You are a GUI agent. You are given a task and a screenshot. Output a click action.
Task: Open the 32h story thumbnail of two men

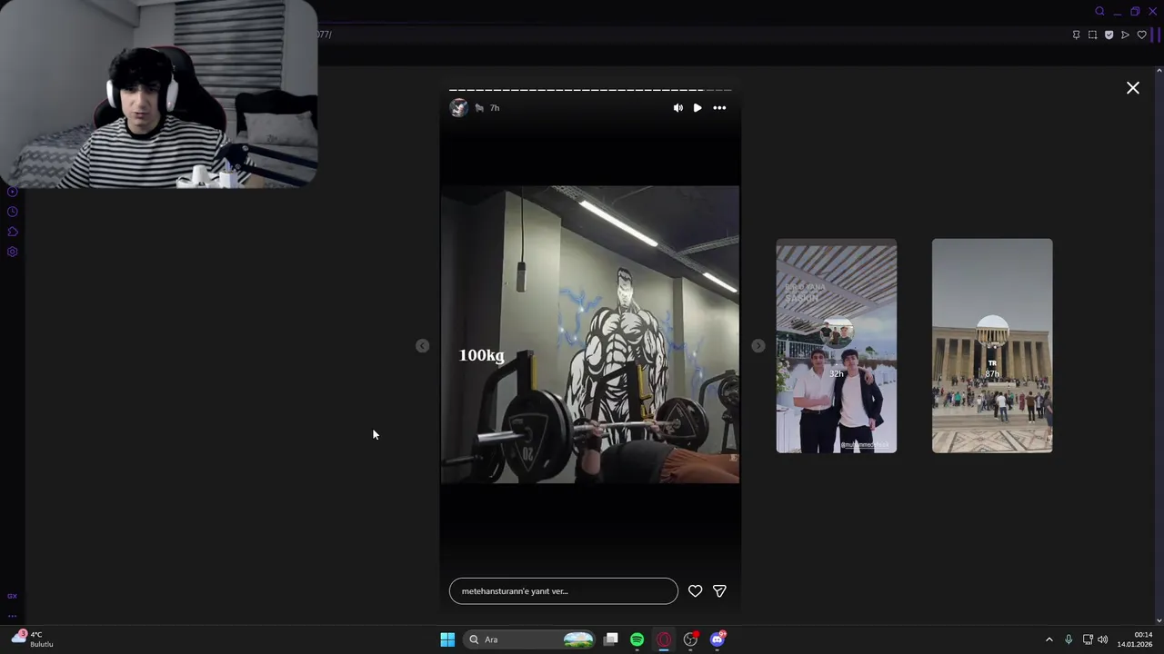836,346
